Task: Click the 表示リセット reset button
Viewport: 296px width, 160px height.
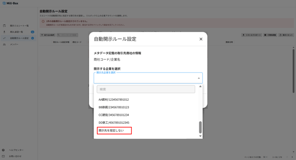Action: pyautogui.click(x=286, y=35)
